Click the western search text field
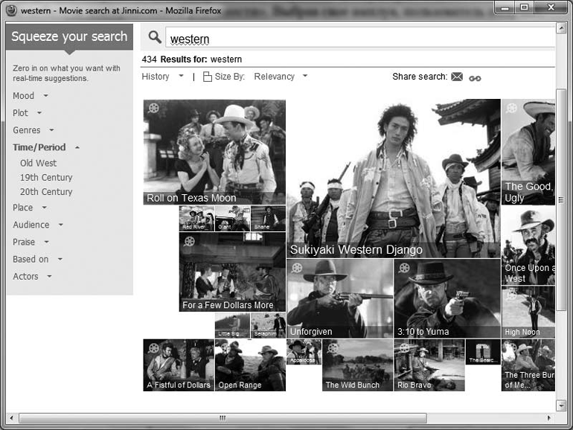Screen dimensions: 573x430 pos(357,39)
